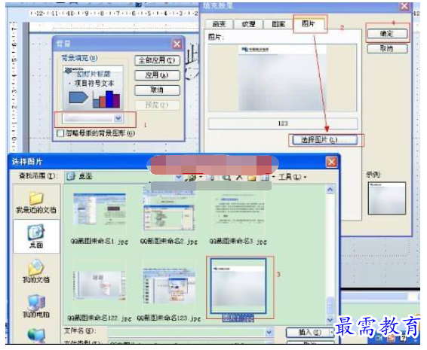
Task: Click scroll up arrow in file list
Action: pos(330,190)
